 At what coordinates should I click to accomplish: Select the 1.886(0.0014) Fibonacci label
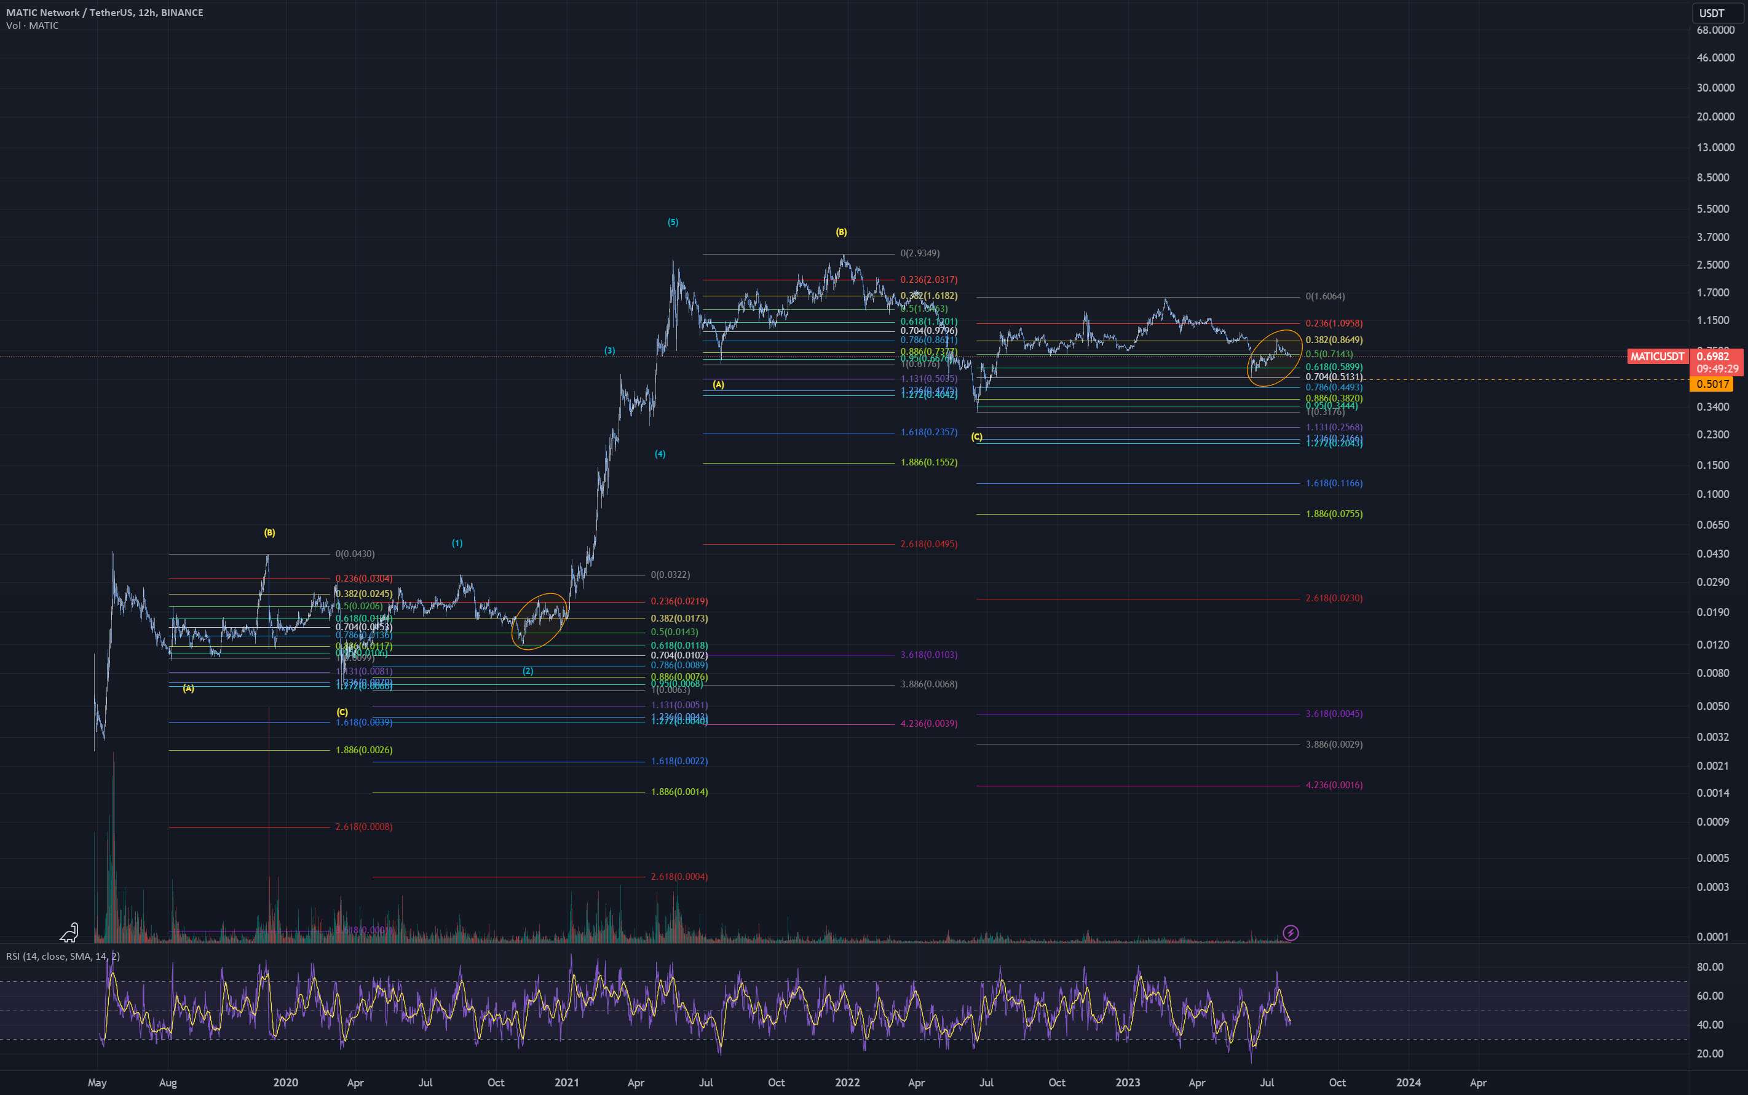pos(679,793)
